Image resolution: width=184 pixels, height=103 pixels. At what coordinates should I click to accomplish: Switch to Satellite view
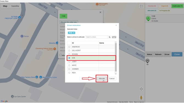15,6
